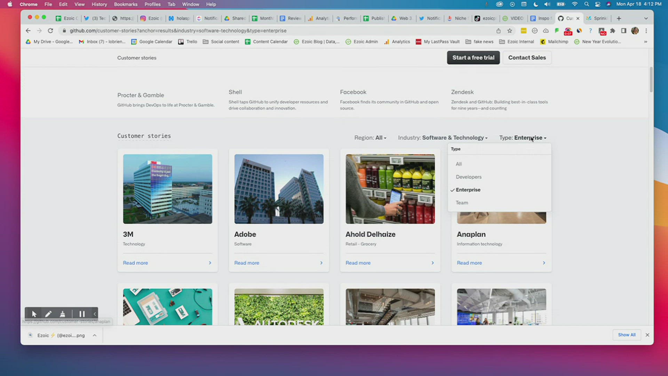Open new tab with plus icon

(x=619, y=18)
